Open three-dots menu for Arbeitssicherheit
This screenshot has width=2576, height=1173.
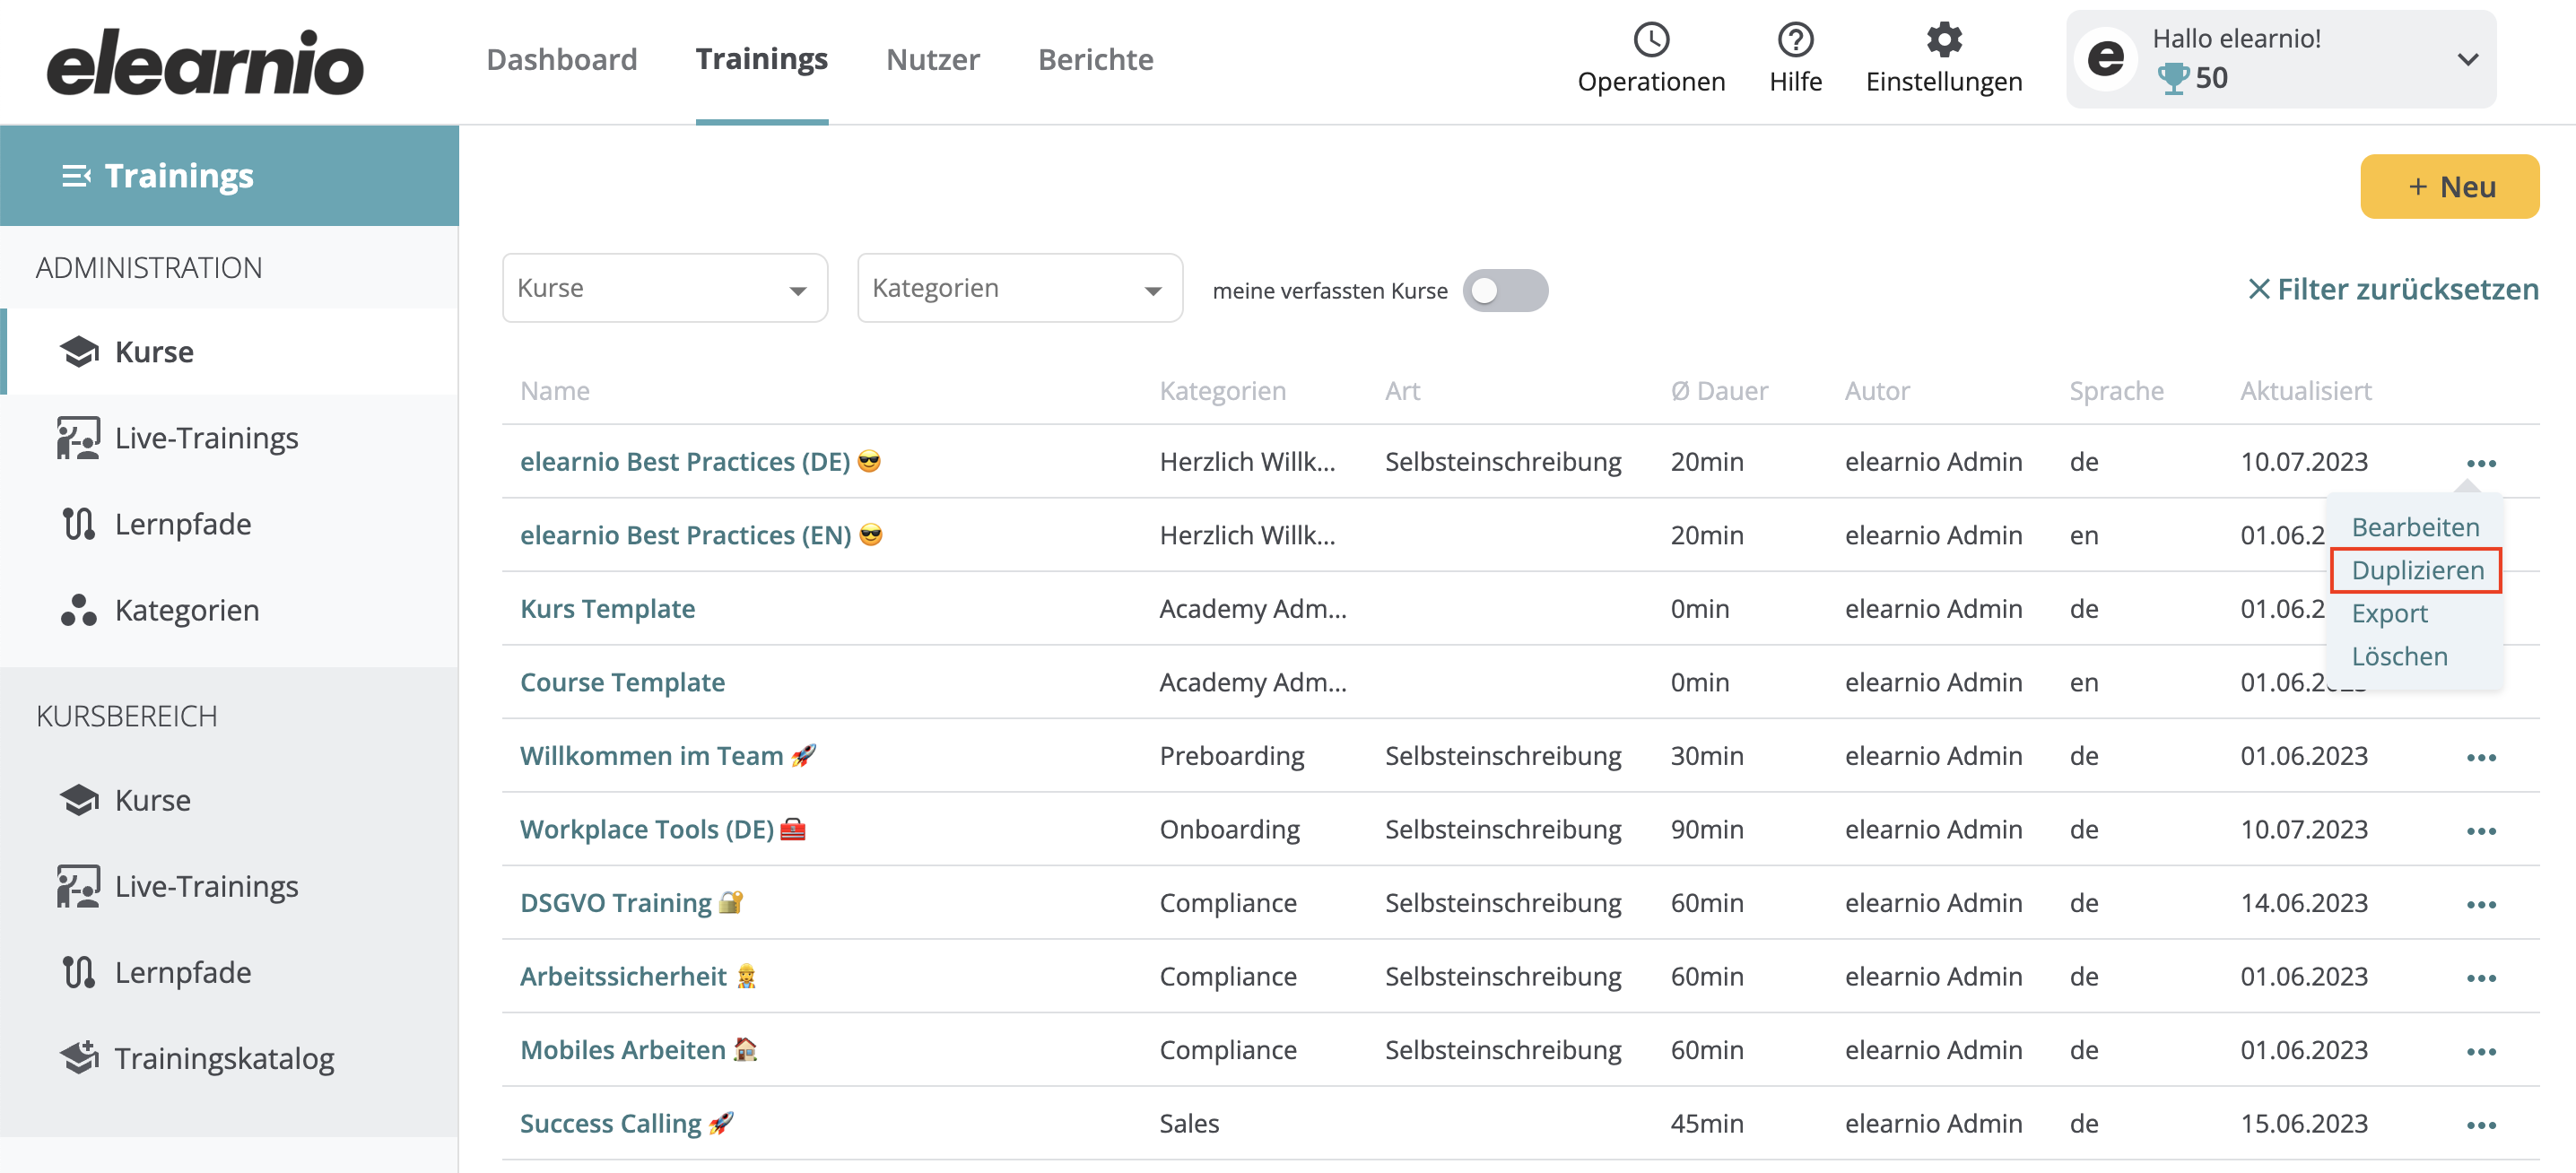(x=2481, y=978)
